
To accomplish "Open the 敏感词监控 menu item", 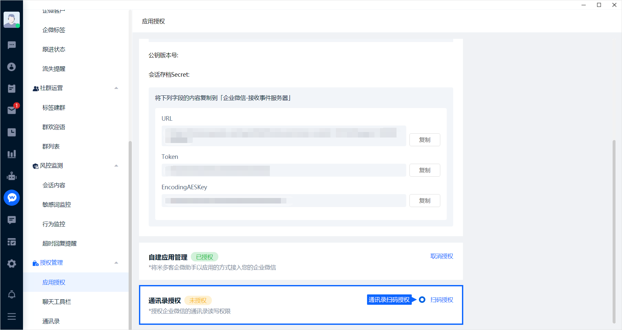I will click(57, 204).
